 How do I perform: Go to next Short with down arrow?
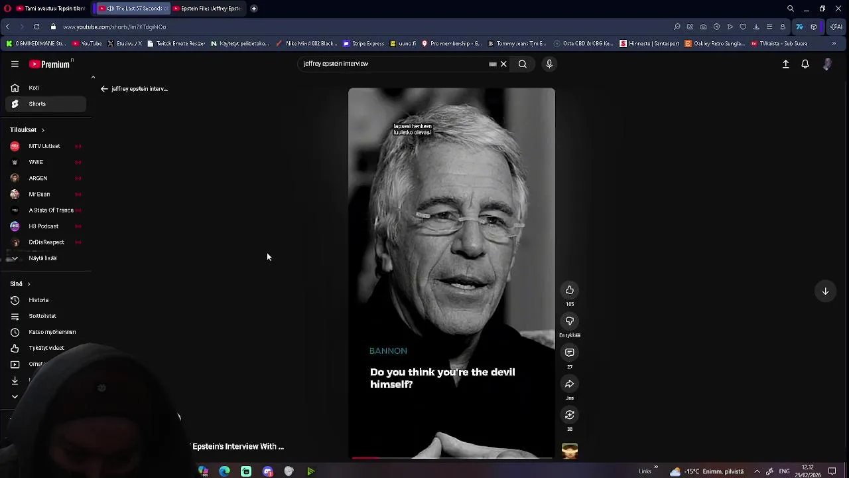[x=826, y=291]
